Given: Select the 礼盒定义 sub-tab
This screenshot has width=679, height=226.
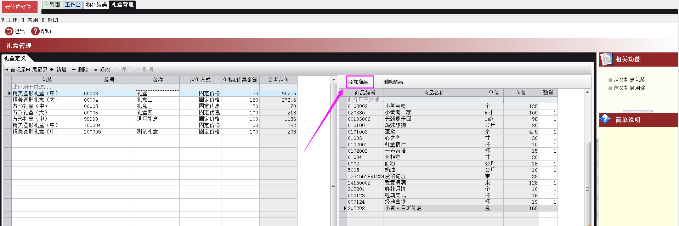Looking at the screenshot, I should pyautogui.click(x=15, y=58).
